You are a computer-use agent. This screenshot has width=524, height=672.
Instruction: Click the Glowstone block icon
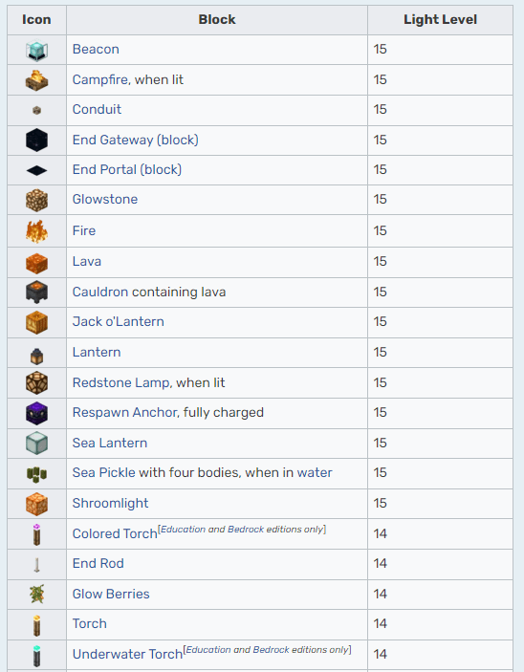coord(36,200)
